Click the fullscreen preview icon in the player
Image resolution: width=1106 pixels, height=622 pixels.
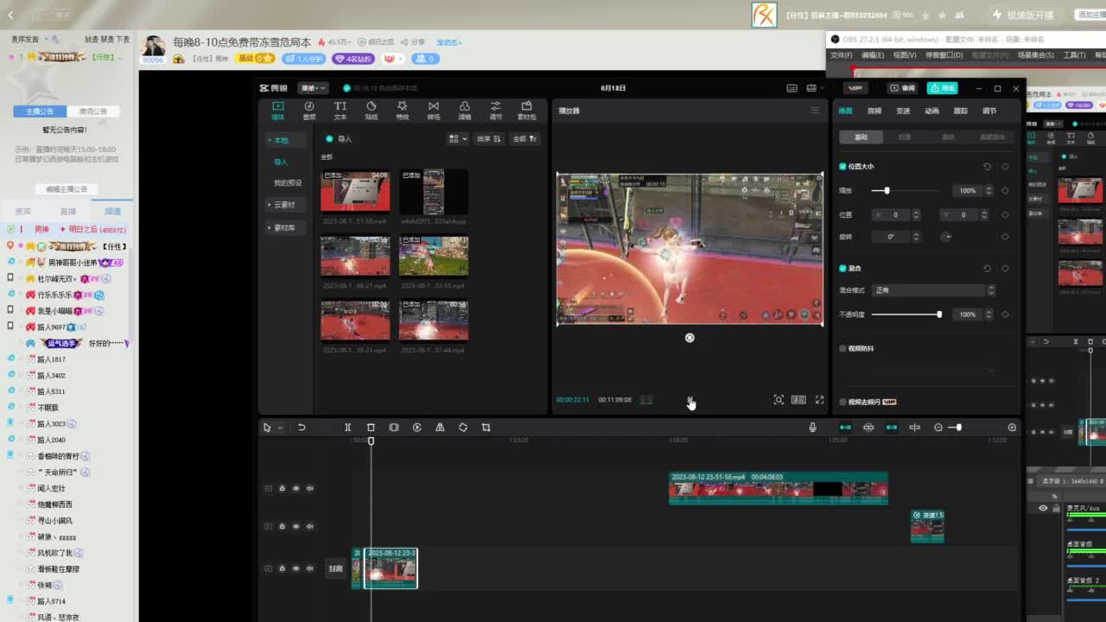819,400
